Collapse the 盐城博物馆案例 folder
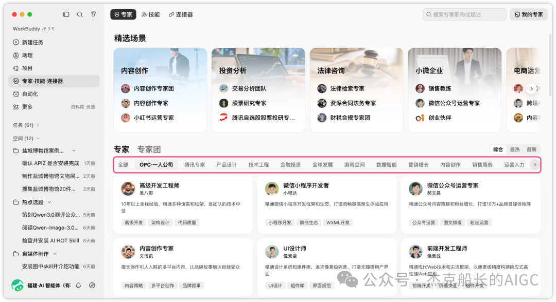The width and height of the screenshot is (556, 302). (x=74, y=150)
